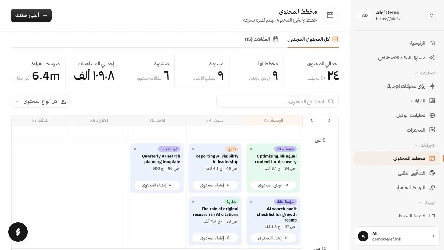Expand the Ali account menu chevron
444x250 pixels.
coord(433,236)
